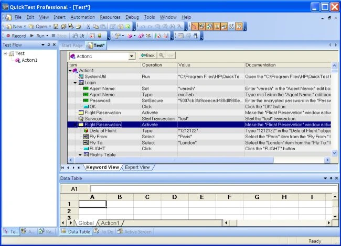
Task: Select the Action1 sheet in Data Table
Action: 110,223
